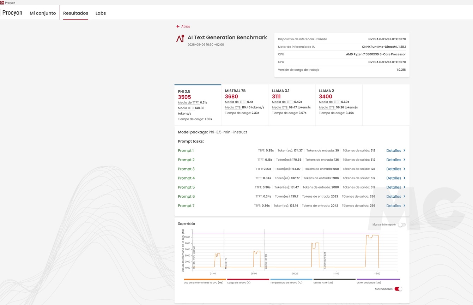Open Detalles for Prompt 4
The width and height of the screenshot is (473, 305).
(x=394, y=178)
